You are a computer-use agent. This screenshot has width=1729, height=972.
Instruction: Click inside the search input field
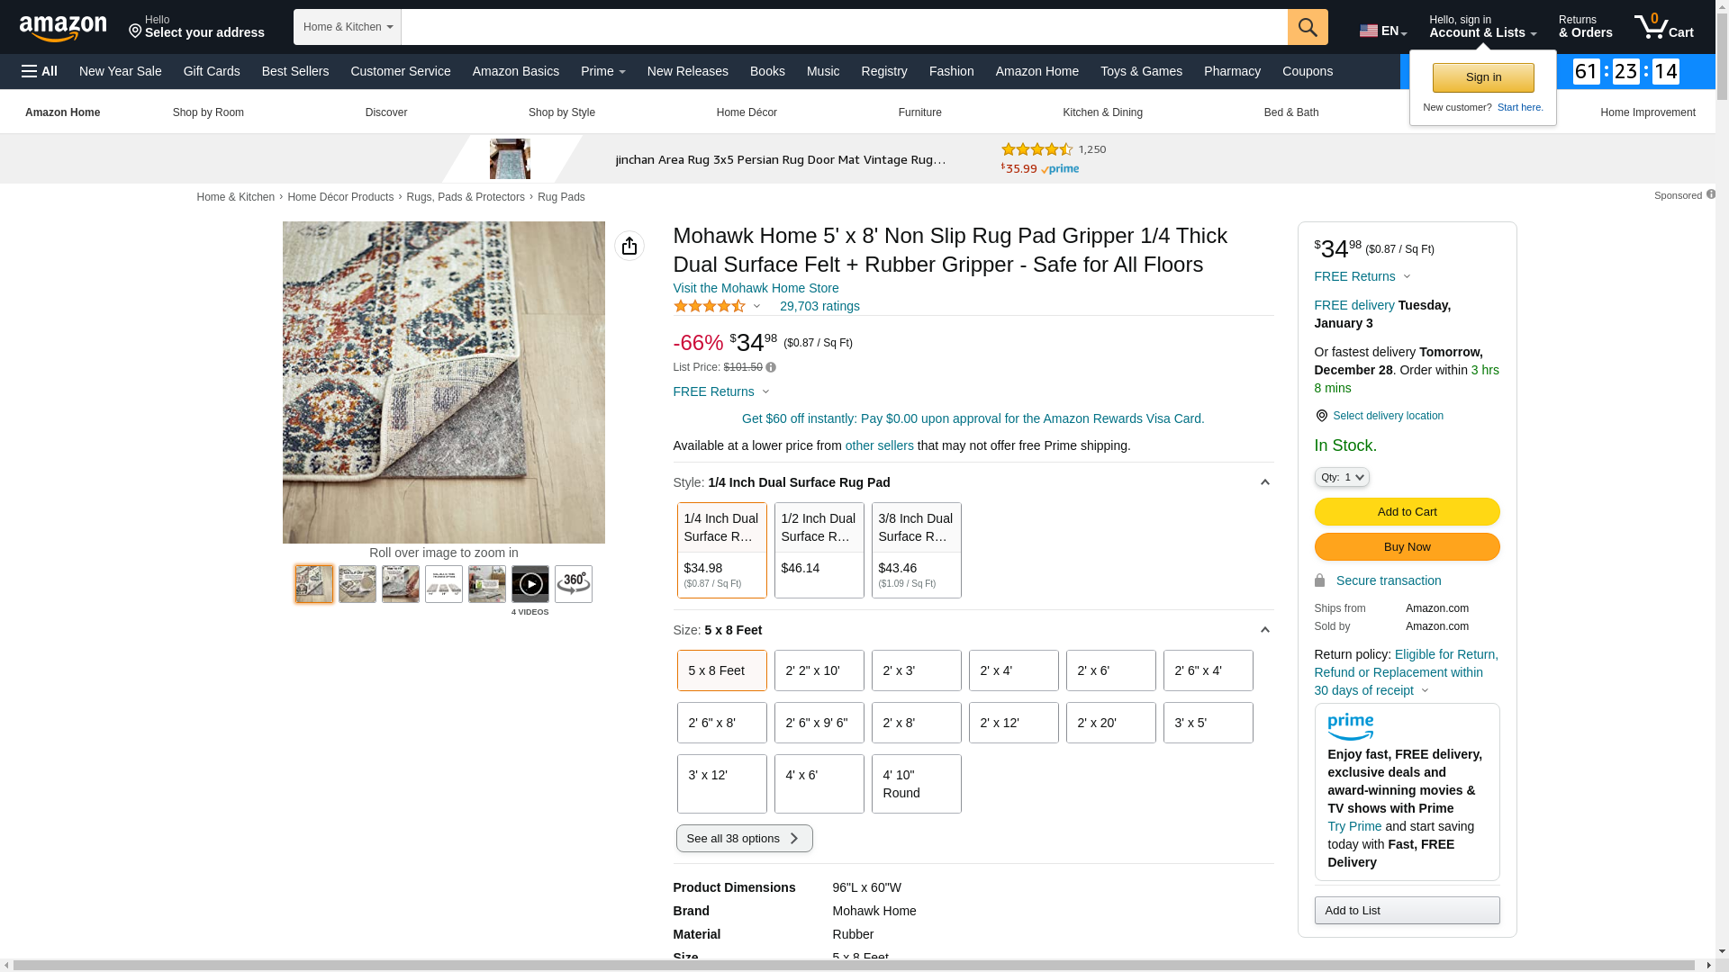pyautogui.click(x=843, y=27)
